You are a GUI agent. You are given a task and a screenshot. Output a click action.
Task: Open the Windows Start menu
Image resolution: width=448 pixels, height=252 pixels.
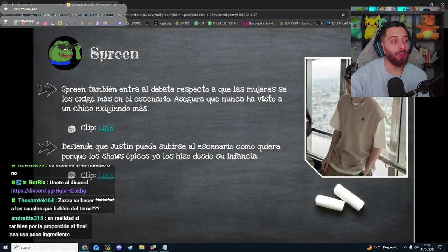click(x=6, y=247)
